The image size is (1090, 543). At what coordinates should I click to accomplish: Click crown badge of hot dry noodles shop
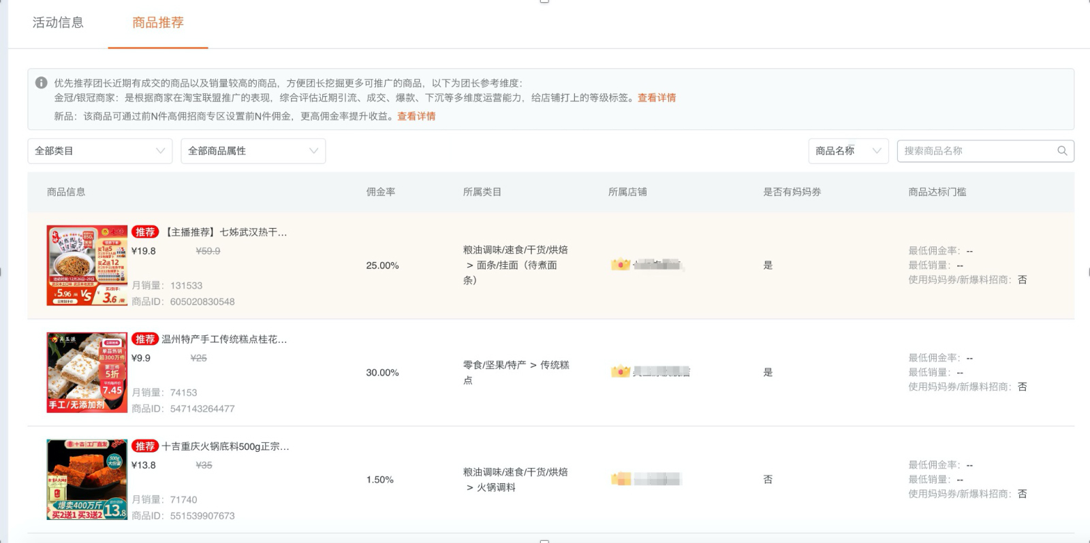click(620, 265)
